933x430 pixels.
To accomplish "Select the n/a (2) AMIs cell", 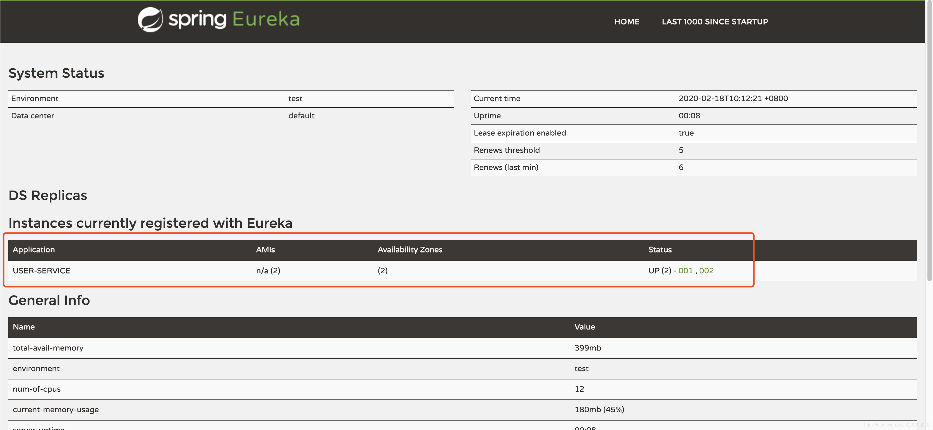I will point(268,270).
